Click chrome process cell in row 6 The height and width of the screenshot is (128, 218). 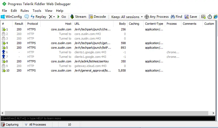click(x=173, y=52)
